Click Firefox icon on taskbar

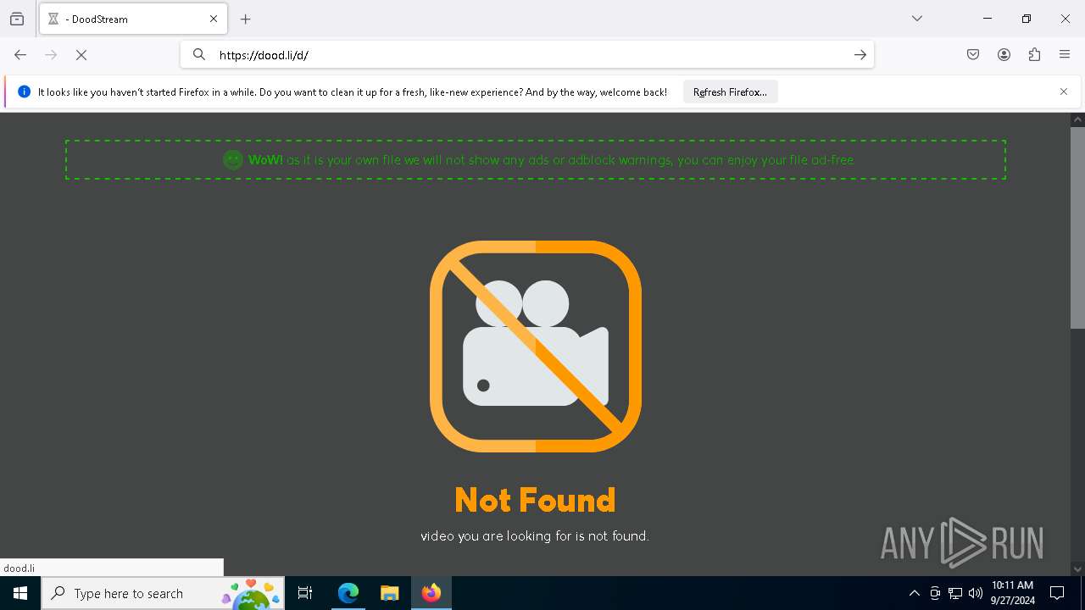(x=431, y=593)
